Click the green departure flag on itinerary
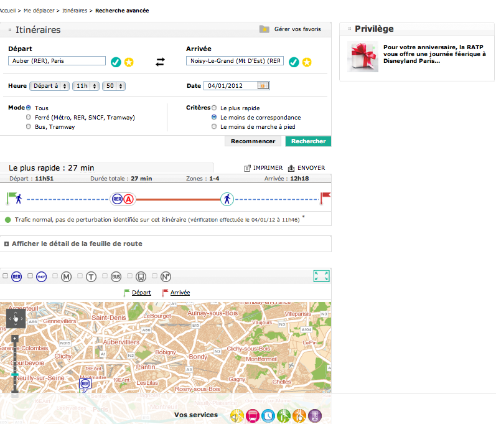Image resolution: width=496 pixels, height=424 pixels. coord(11,199)
